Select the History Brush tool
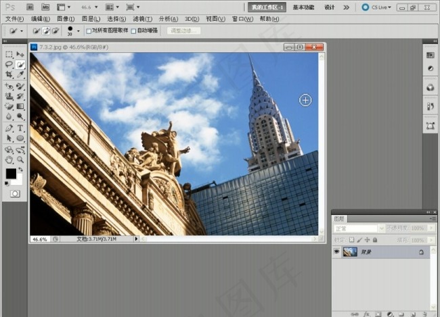This screenshot has width=440, height=317. pyautogui.click(x=20, y=96)
